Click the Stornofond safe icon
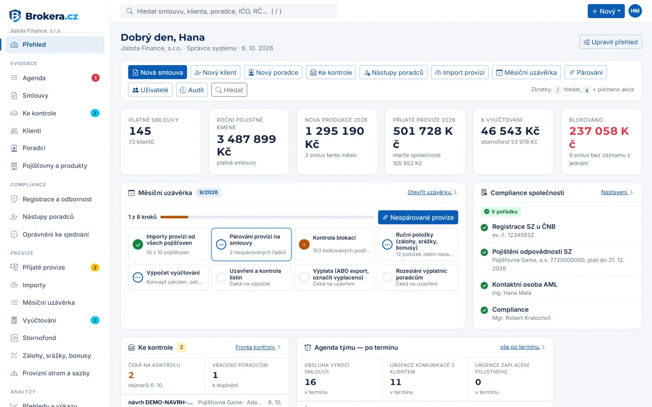The height and width of the screenshot is (407, 652). [x=14, y=338]
